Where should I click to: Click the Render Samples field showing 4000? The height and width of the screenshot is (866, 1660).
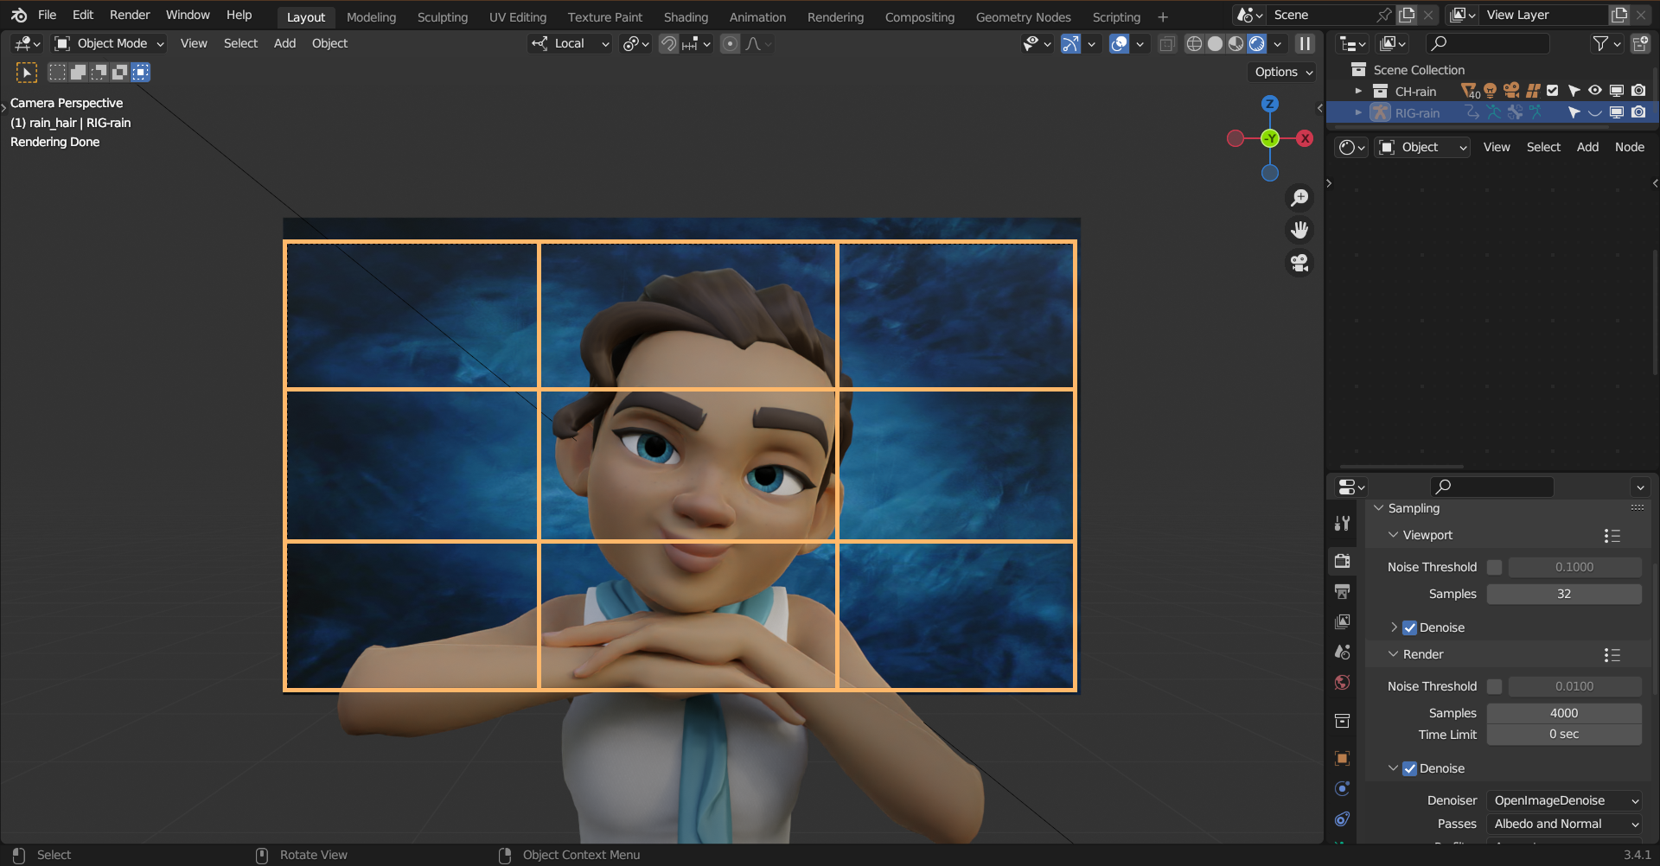1564,713
